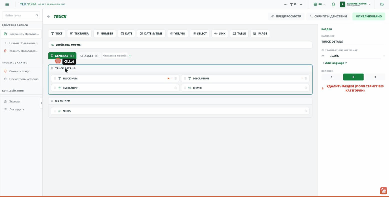This screenshot has width=389, height=197.
Task: Remove the AR translation with X
Action: tap(384, 56)
